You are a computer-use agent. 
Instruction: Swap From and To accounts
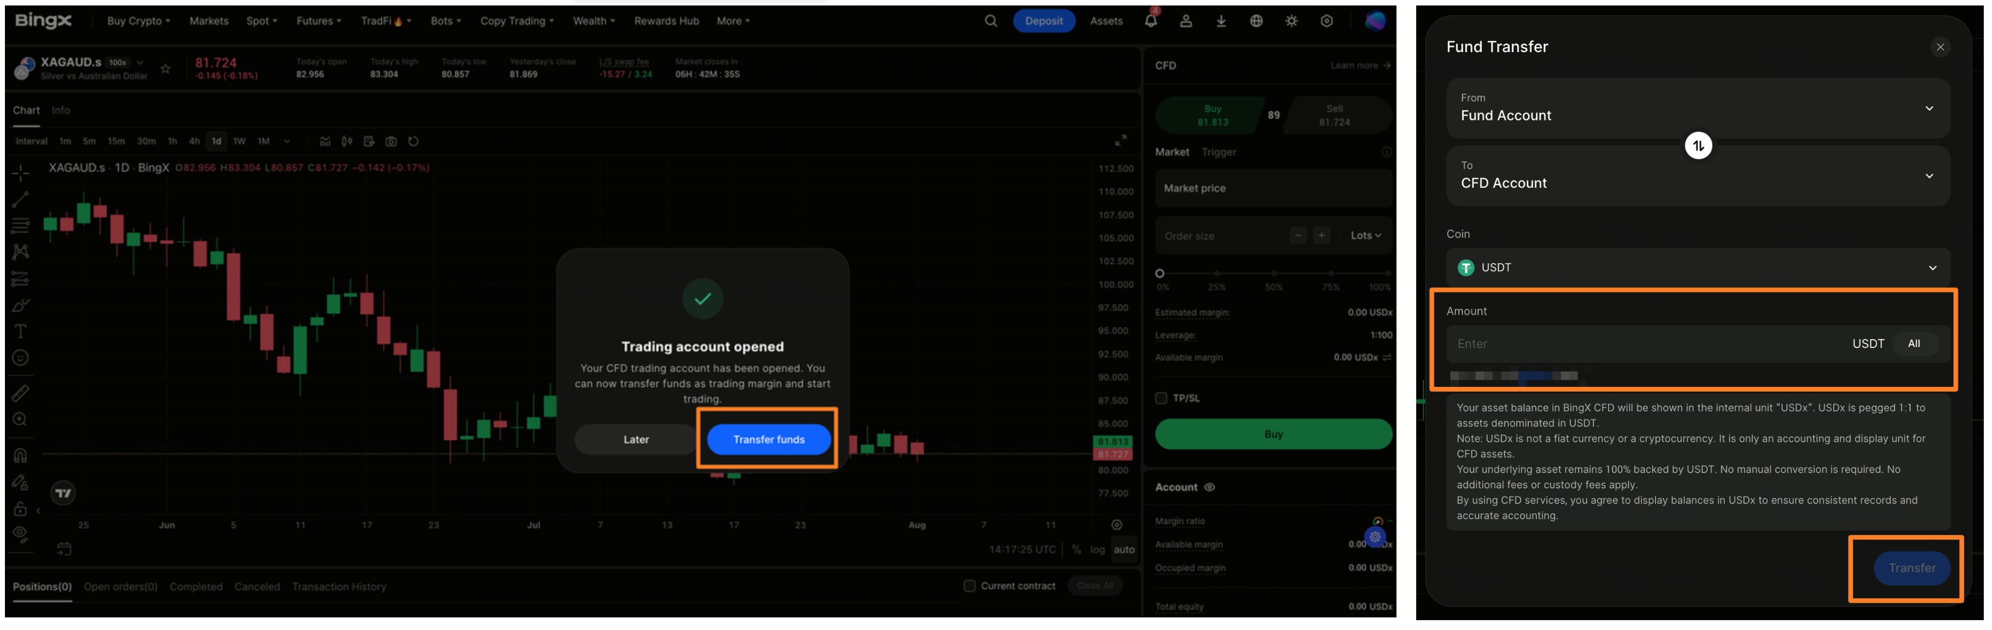pyautogui.click(x=1698, y=145)
